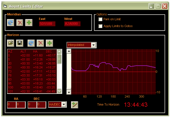
Task: Select the AZ 93 horizon row
Action: point(32,80)
